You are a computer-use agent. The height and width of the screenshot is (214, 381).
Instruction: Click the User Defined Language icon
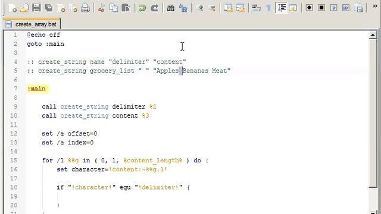(x=293, y=8)
